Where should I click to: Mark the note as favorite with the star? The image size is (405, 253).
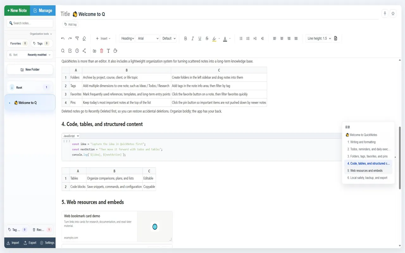point(393,14)
